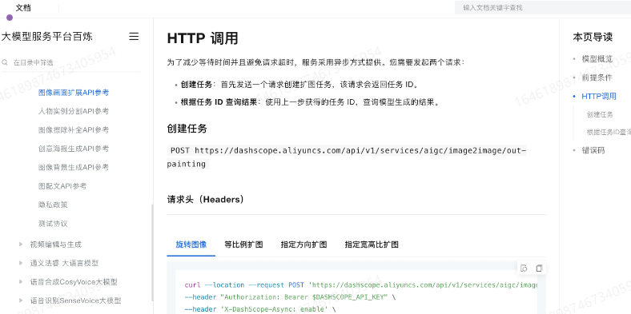The image size is (631, 314).
Task: Jump to 前提条件 in page outline
Action: point(597,78)
